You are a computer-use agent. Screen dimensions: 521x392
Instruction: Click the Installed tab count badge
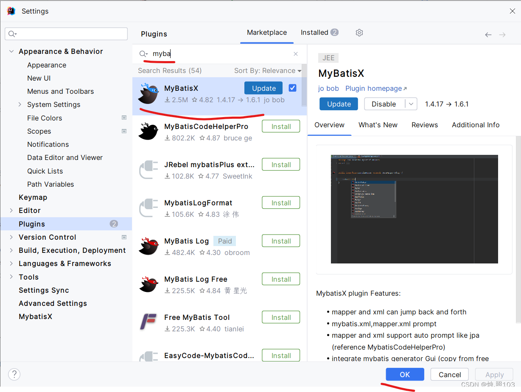pos(334,32)
